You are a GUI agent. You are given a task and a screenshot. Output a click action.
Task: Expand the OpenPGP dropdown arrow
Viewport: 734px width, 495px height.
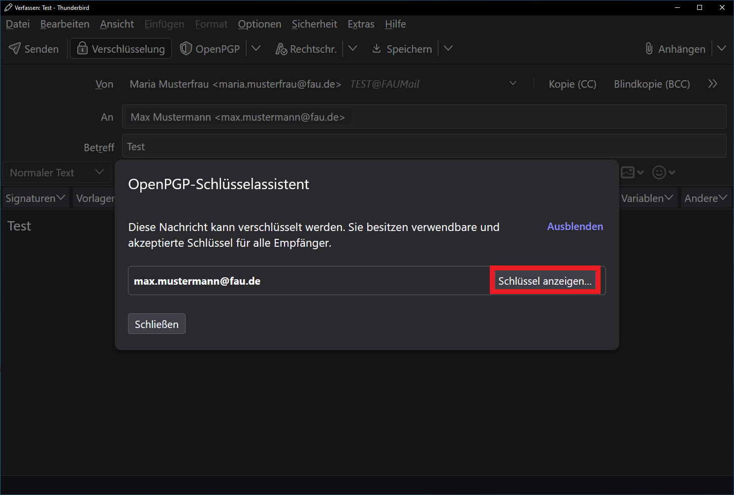pos(256,49)
